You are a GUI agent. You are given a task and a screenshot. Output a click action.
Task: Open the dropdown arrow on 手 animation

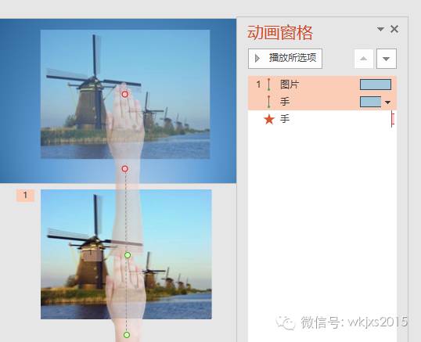pyautogui.click(x=387, y=103)
